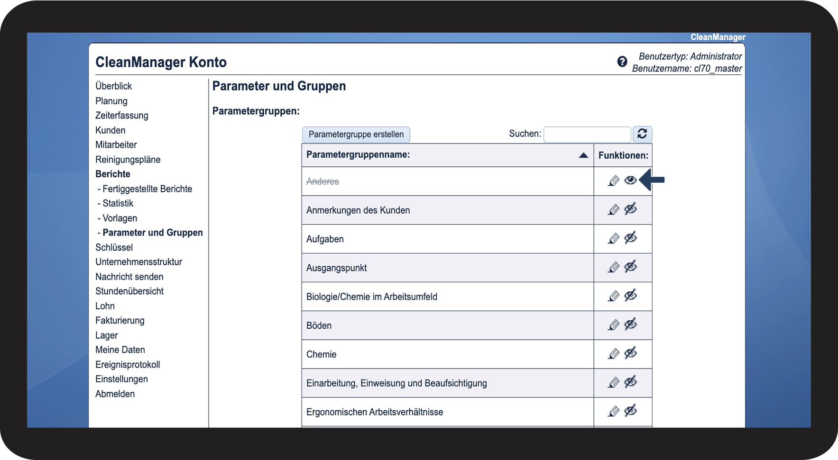Click the help question mark icon
Screen dimensions: 838x460
622,62
